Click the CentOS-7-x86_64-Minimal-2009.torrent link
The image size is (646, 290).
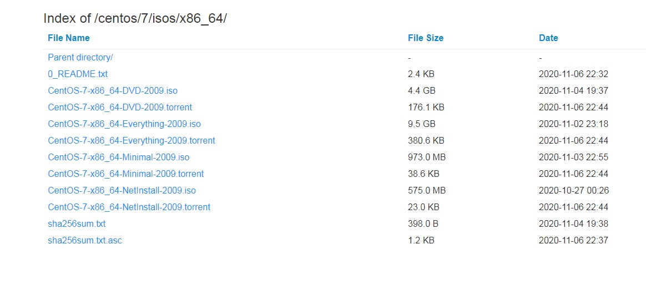[x=125, y=174]
